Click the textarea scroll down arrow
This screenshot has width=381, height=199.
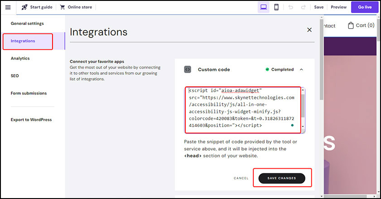pos(303,126)
